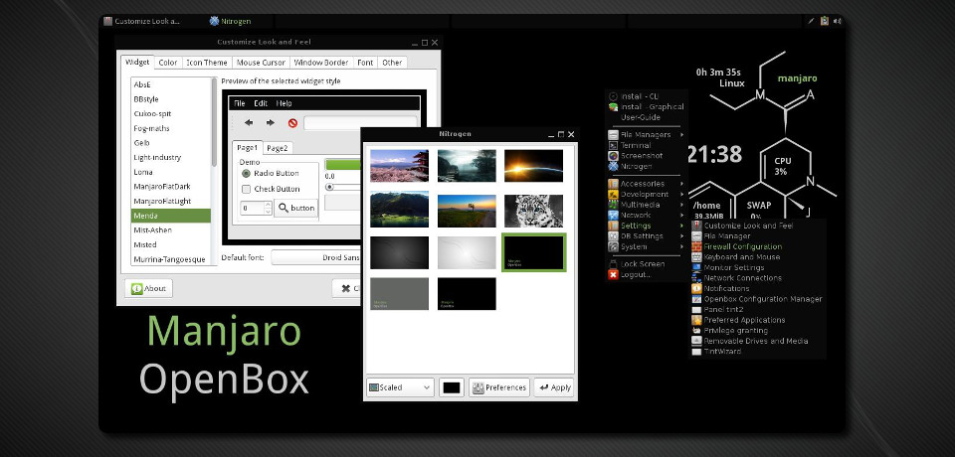Image resolution: width=955 pixels, height=457 pixels.
Task: Click the pencil tray icon in panel
Action: point(811,21)
